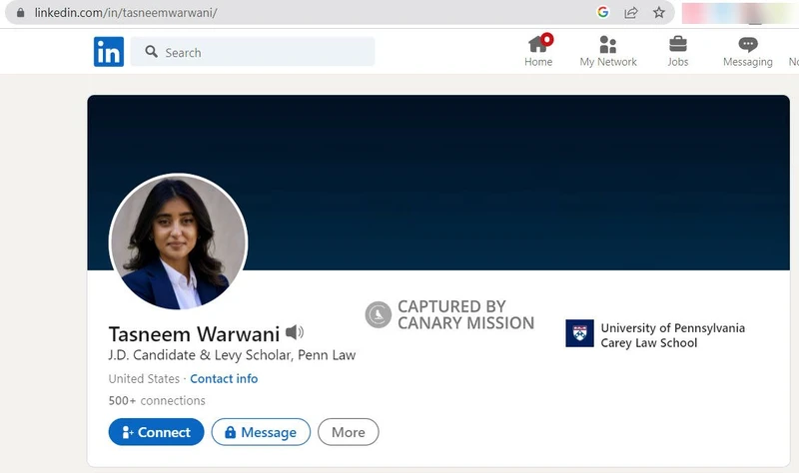Share this page via the share icon
The width and height of the screenshot is (799, 473).
(631, 13)
